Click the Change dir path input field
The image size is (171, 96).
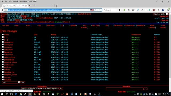pyautogui.click(x=40, y=89)
